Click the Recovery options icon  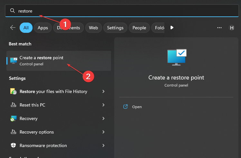pyautogui.click(x=14, y=132)
